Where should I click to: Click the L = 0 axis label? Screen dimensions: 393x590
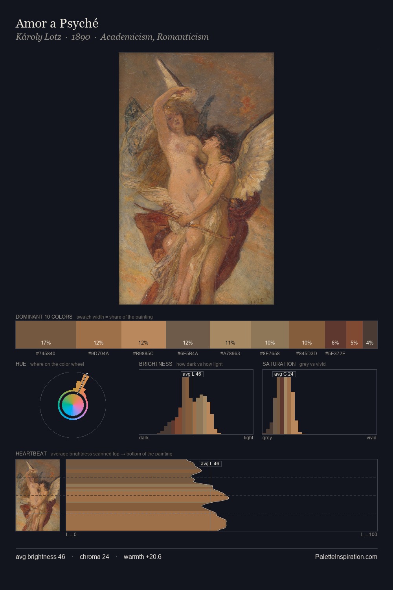pos(71,535)
